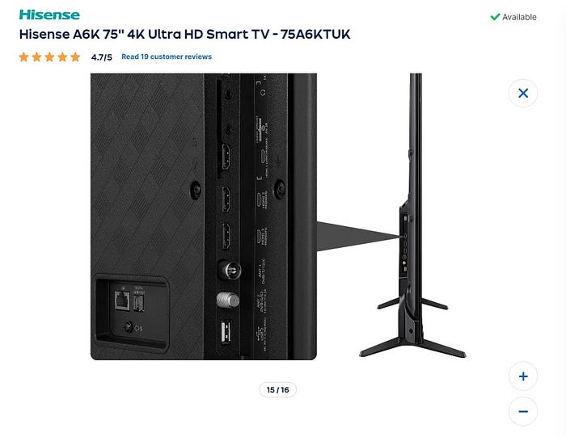The image size is (566, 437).
Task: Click the headphone jack in recessed panel
Action: pos(128,327)
